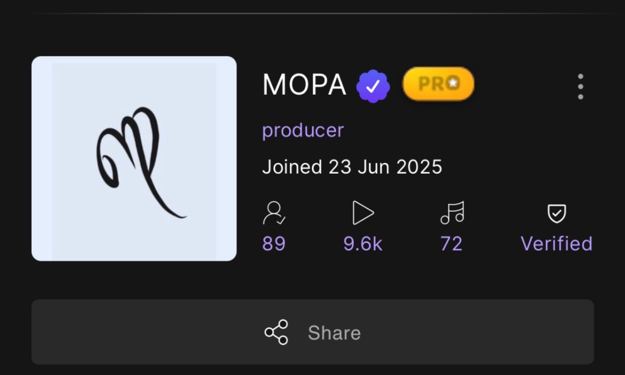
Task: Click the purple 'Verified' label
Action: [x=556, y=243]
